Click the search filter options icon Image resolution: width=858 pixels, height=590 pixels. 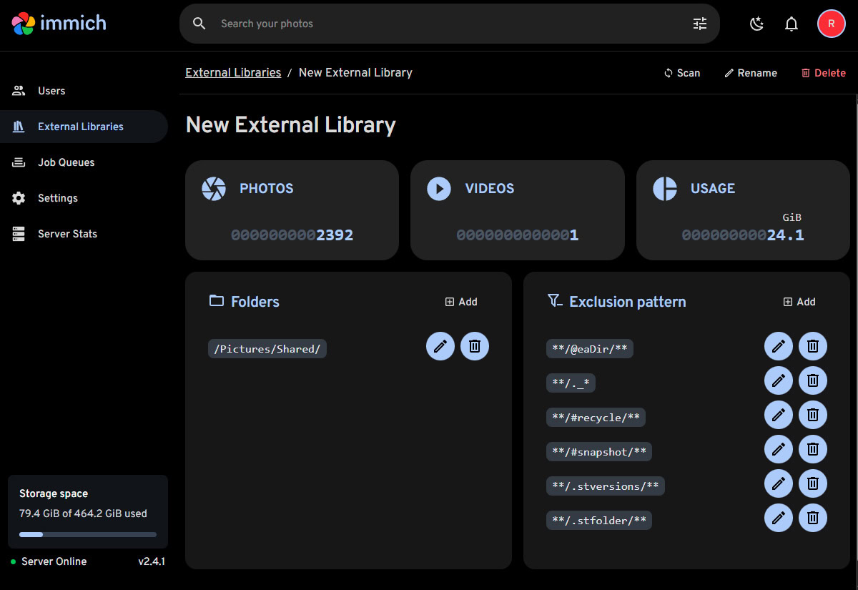(699, 24)
